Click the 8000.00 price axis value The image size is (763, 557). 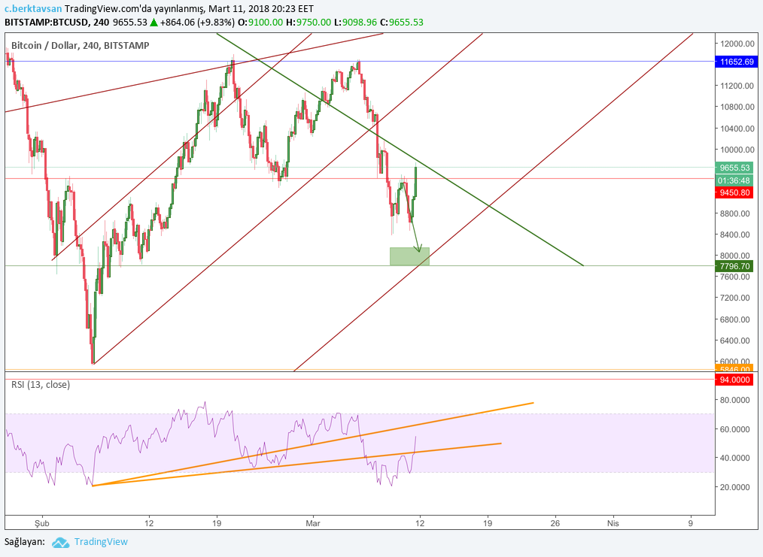pyautogui.click(x=734, y=256)
